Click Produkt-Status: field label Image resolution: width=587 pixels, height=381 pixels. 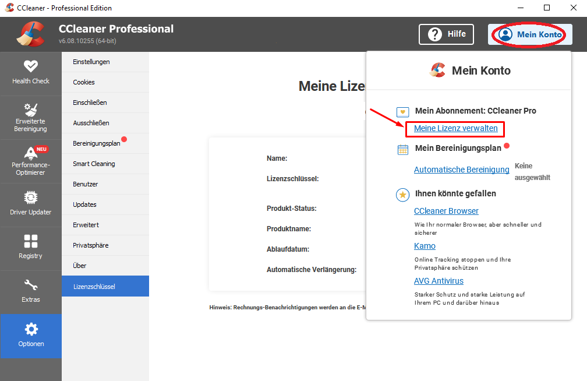(x=292, y=209)
